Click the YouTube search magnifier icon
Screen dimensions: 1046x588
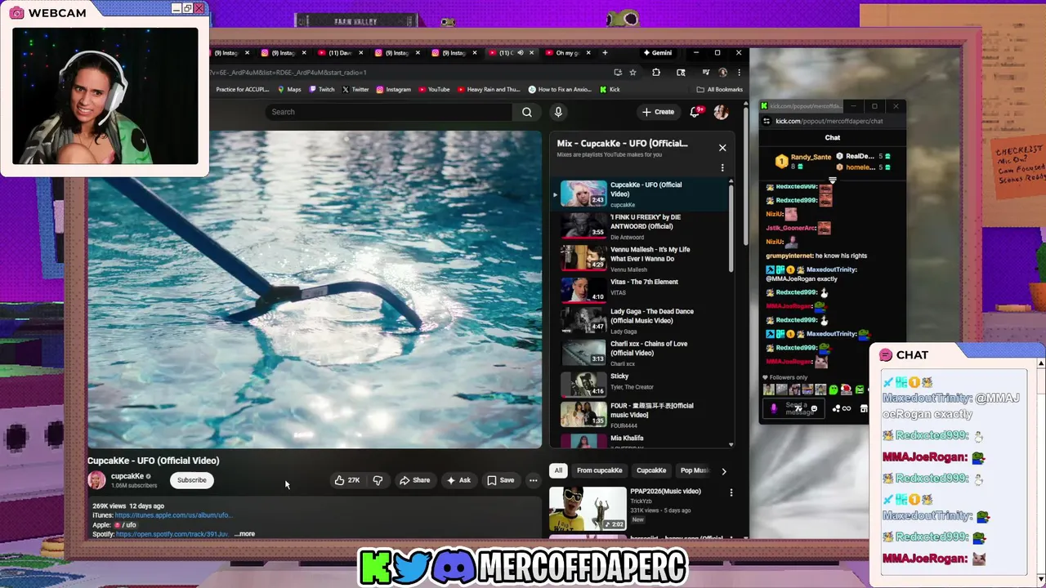(x=527, y=112)
